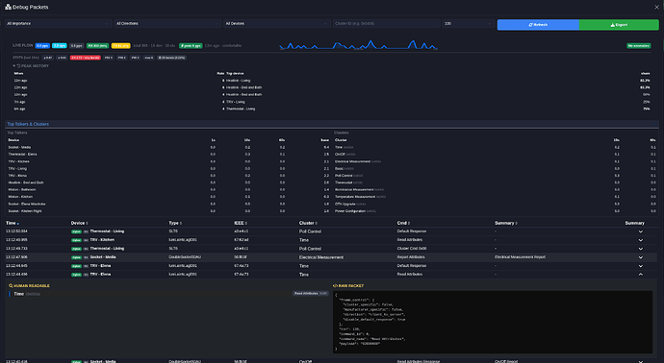Click Socket - Media in Top Talkers list

(19, 148)
